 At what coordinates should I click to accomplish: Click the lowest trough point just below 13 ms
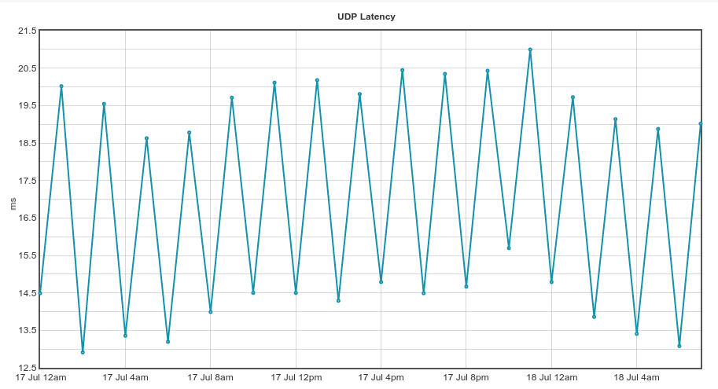pos(83,352)
